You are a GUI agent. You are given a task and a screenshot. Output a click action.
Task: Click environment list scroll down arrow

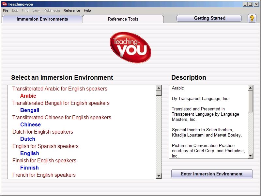[x=159, y=176]
